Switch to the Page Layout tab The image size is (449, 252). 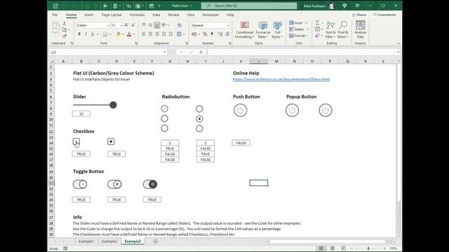click(112, 15)
